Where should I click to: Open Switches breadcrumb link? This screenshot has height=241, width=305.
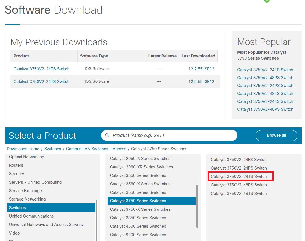point(53,149)
